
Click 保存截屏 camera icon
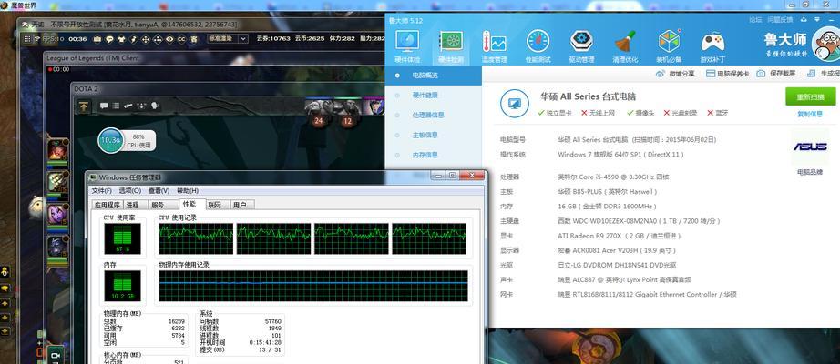tap(761, 74)
